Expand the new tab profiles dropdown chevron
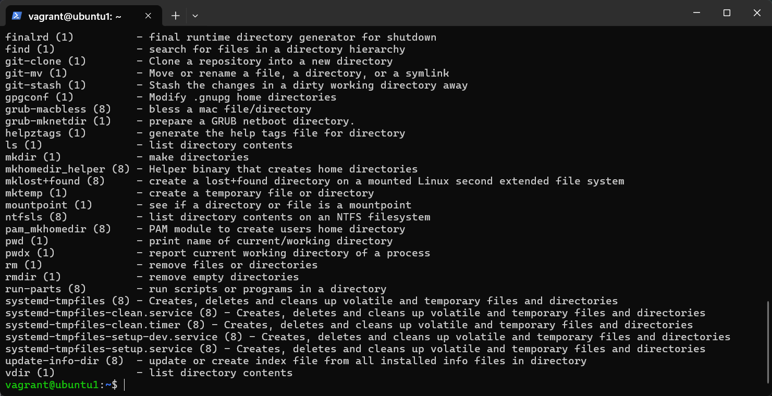 195,16
